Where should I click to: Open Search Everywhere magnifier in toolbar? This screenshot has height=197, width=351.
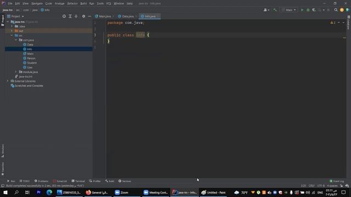click(336, 10)
